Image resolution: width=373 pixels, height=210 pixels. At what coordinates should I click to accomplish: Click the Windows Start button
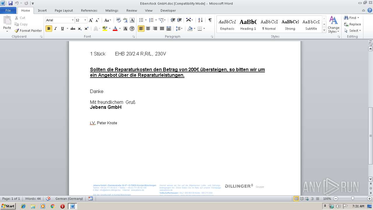click(8, 206)
